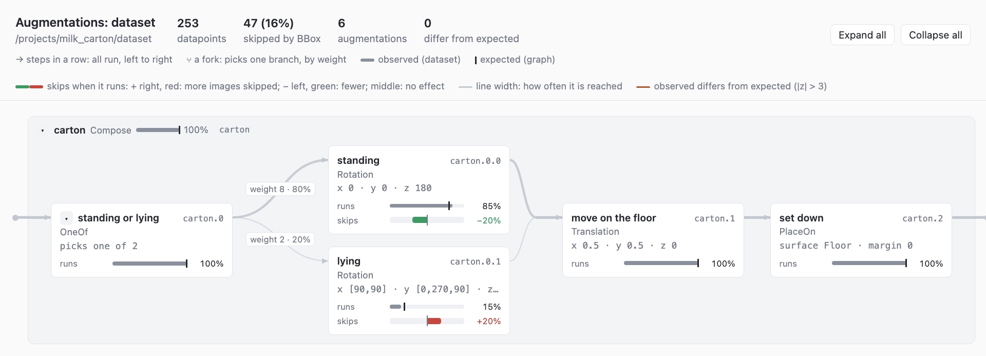Click the Augmentations: dataset heading
Screen dimensions: 986x356
(x=85, y=23)
